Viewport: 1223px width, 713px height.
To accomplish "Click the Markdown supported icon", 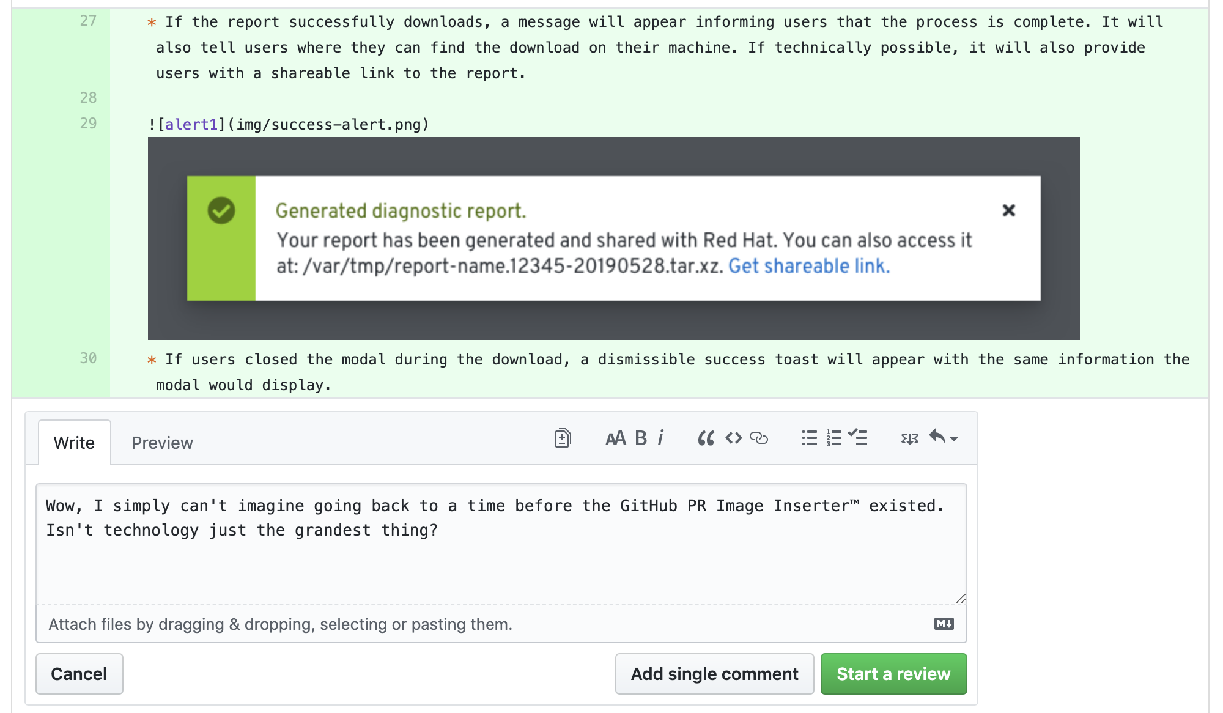I will click(x=944, y=624).
